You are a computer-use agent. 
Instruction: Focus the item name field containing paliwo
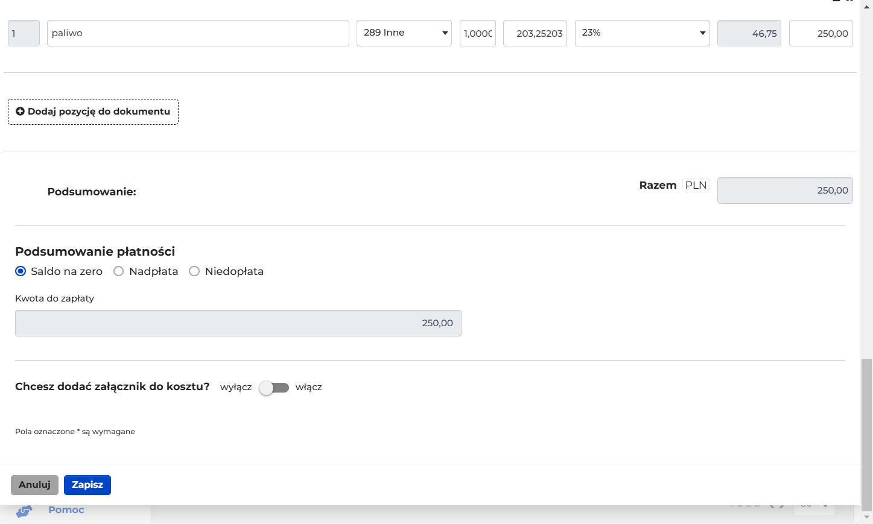click(x=198, y=33)
